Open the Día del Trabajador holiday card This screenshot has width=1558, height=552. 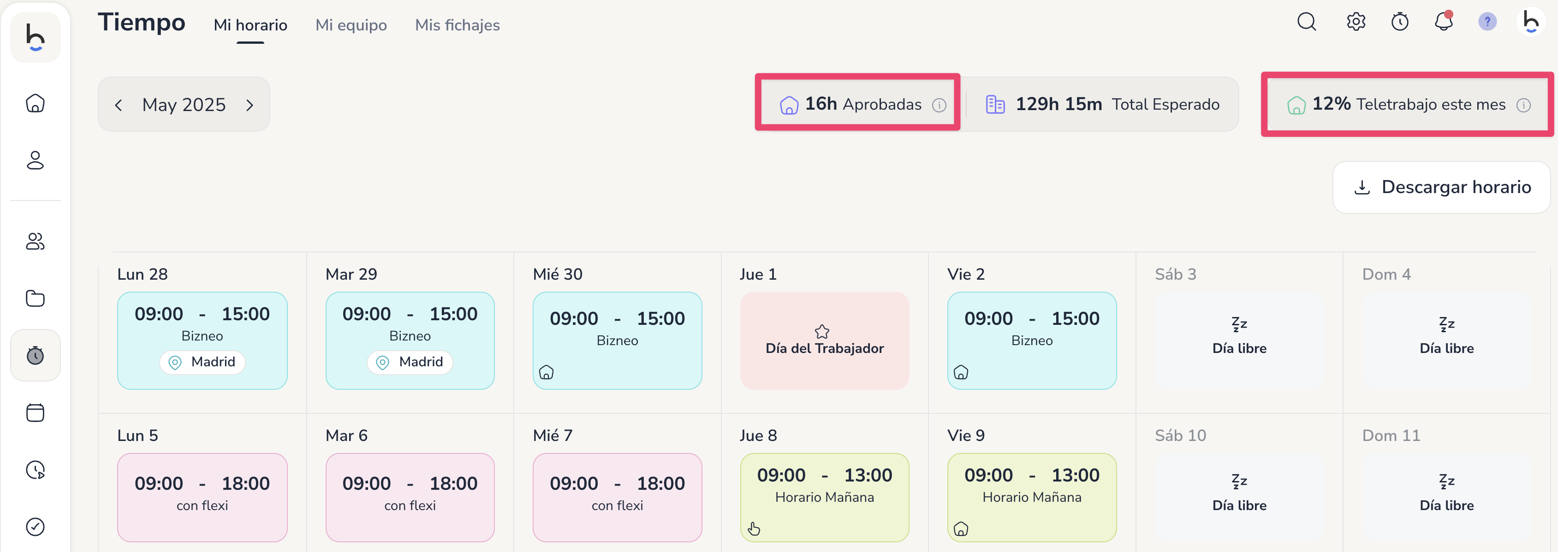[824, 341]
